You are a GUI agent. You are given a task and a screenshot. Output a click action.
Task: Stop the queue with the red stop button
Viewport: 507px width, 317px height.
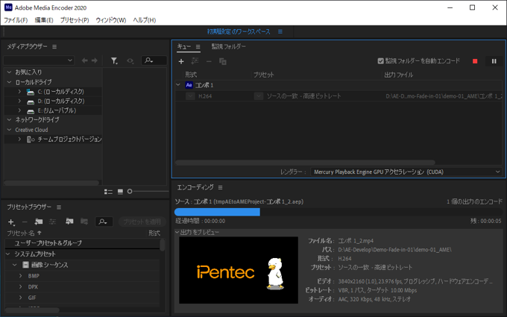475,61
